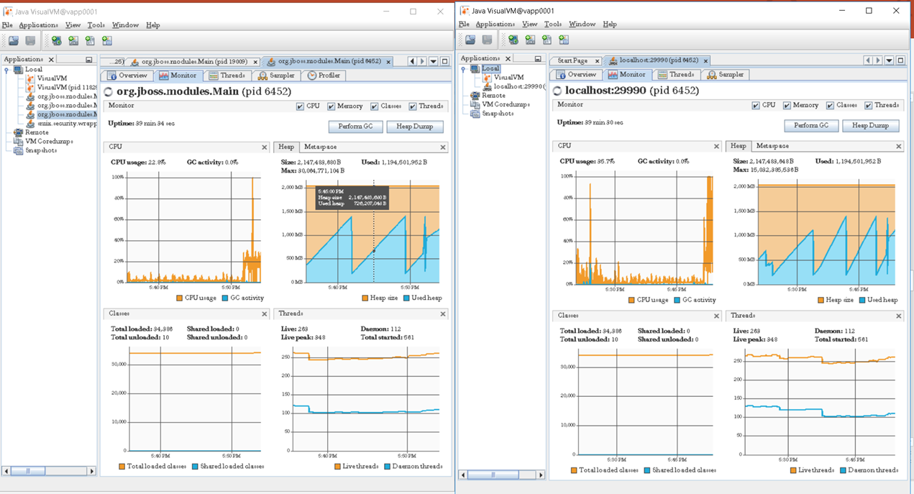
Task: Select localhost:29990 node in right window tree
Action: 520,86
